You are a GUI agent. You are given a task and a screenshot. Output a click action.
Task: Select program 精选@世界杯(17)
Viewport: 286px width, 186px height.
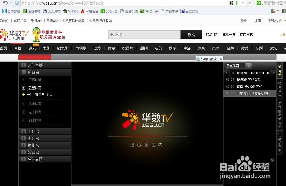[250, 80]
